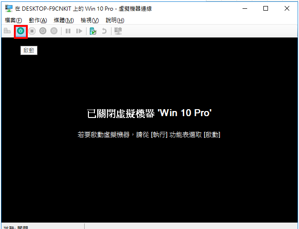Click the Reset/Resume toolbar icon
Screen dimensions: 299x229
click(79, 31)
